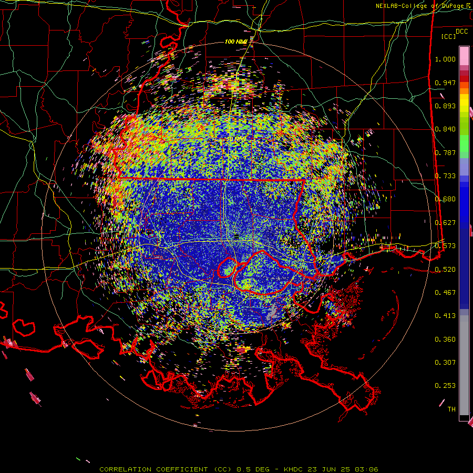Viewport: 473px width, 473px height.
Task: Select the 0.467 legend value
Action: click(x=445, y=293)
